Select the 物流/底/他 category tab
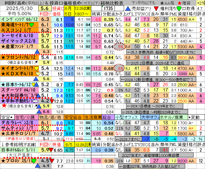The image size is (205, 169). pos(51,117)
